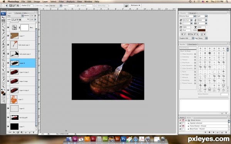This screenshot has height=144, width=231.
Task: Play the selected action in the Actions panel
Action: [x=213, y=132]
